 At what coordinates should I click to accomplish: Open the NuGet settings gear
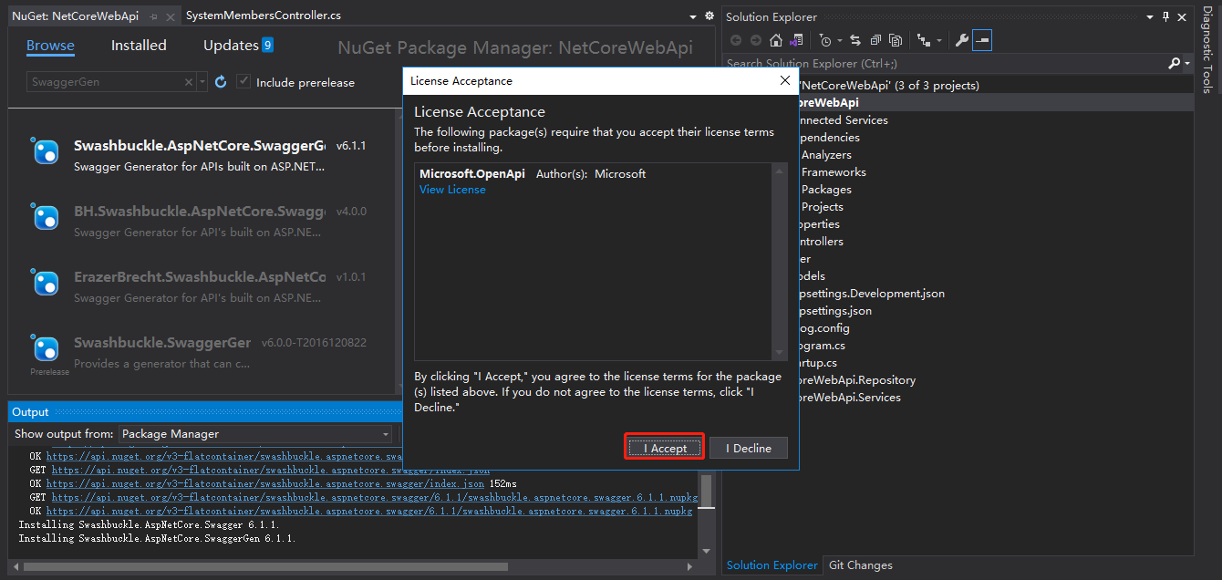pos(709,16)
